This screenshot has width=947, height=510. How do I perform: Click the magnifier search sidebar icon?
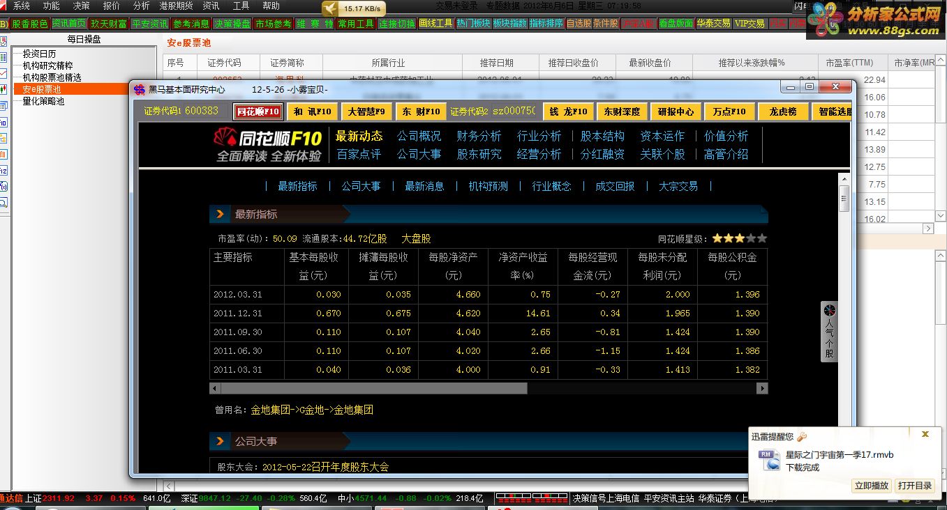[3, 203]
